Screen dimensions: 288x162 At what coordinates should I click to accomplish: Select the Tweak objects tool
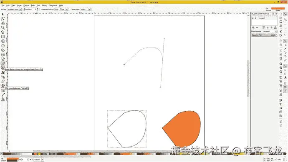[x=3, y=23]
